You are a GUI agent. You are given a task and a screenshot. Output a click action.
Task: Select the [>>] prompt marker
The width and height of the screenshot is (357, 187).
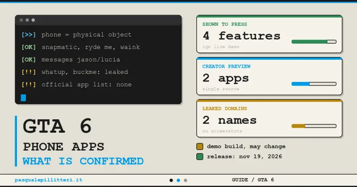pos(29,35)
